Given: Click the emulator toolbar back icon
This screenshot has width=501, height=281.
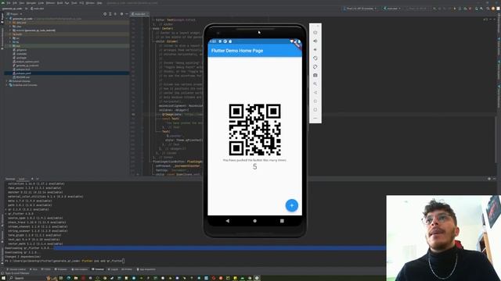Looking at the screenshot, I should (x=315, y=92).
